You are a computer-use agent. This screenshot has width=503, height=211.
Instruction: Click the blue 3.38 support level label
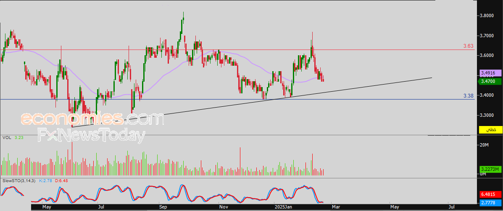469,95
